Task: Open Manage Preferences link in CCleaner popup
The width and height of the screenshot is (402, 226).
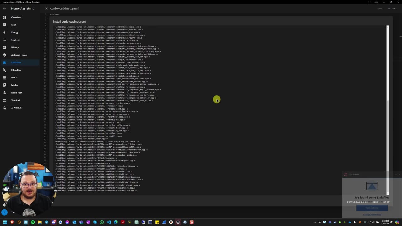Action: (372, 215)
